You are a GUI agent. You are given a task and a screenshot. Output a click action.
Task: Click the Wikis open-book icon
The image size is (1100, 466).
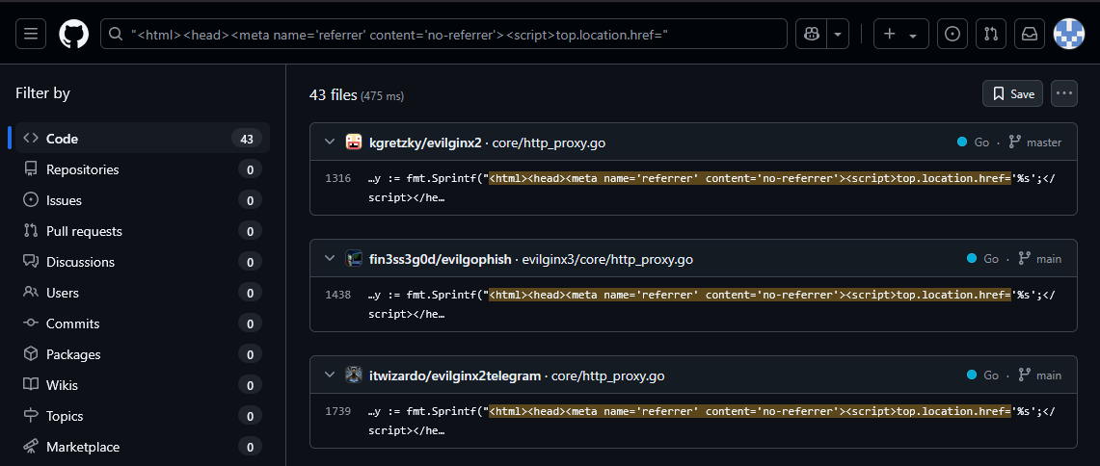click(30, 385)
